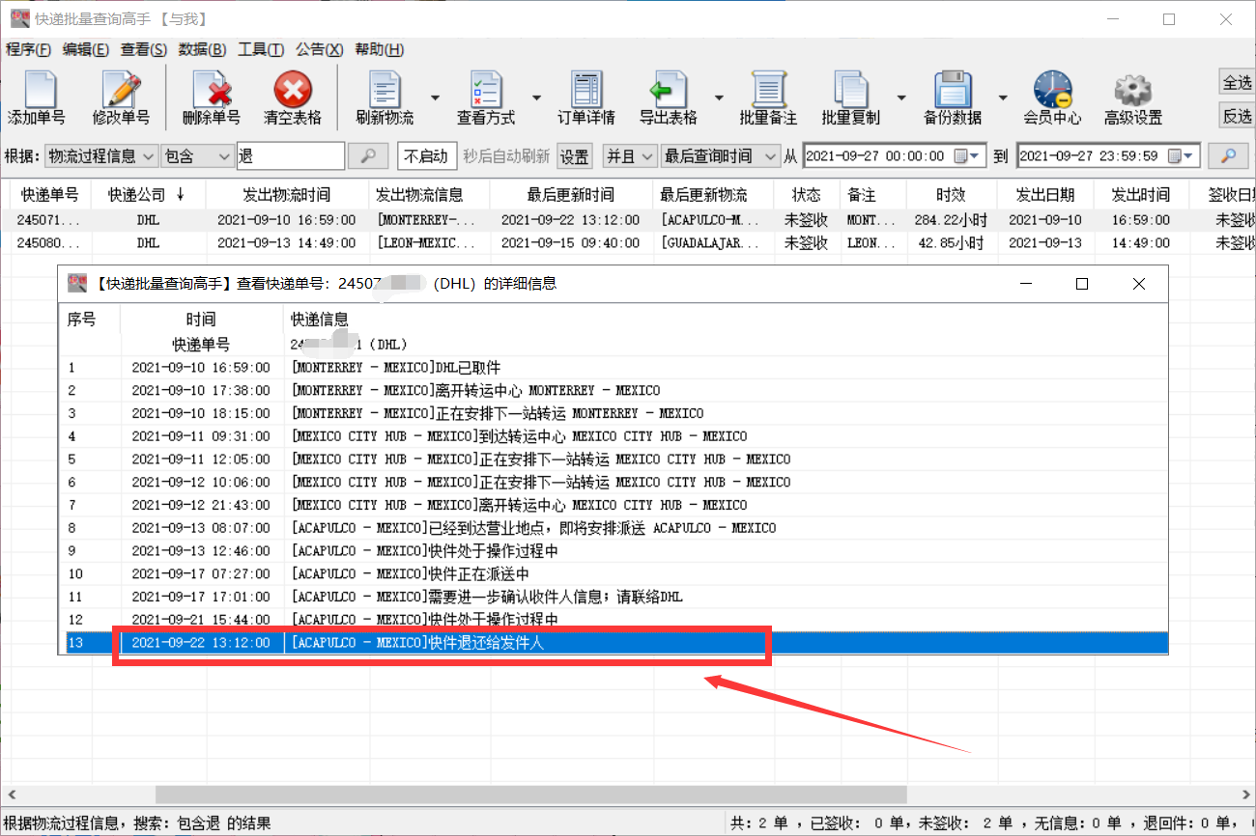
Task: Open the 批量备注 batch notes tool
Action: pos(768,98)
